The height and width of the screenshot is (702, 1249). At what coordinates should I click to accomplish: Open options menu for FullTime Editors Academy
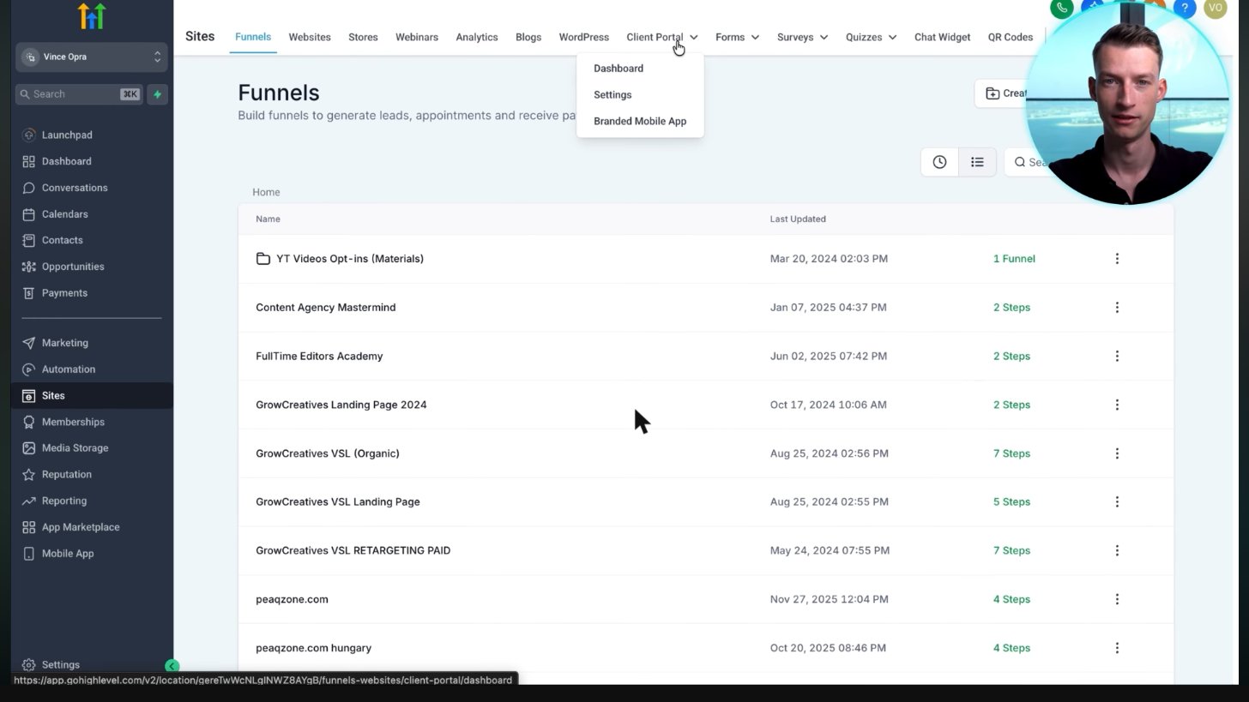point(1117,356)
